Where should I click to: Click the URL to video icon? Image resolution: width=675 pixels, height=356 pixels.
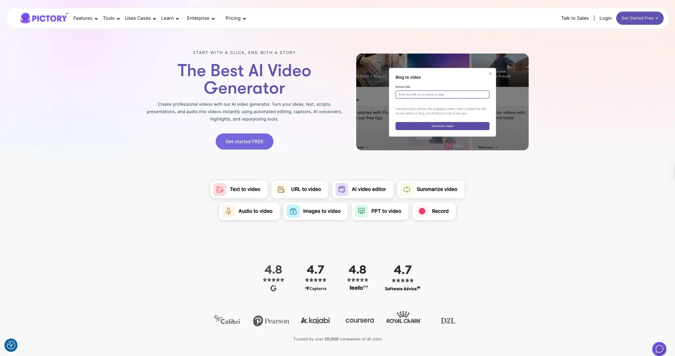[281, 189]
